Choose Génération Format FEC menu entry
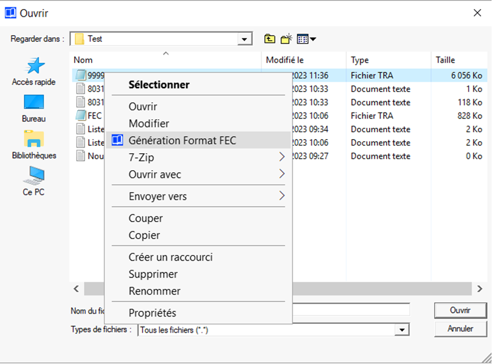Viewport: 493px width, 364px height. pyautogui.click(x=182, y=141)
